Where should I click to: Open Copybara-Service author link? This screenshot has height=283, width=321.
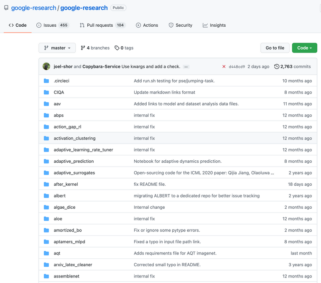click(x=101, y=66)
